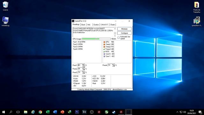Image resolution: width=204 pixels, height=115 pixels.
Task: Click the VCC3V voltage reading
Action: pos(79,76)
